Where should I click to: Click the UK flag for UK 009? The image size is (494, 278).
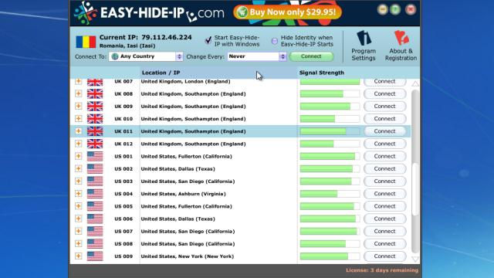[x=95, y=107]
